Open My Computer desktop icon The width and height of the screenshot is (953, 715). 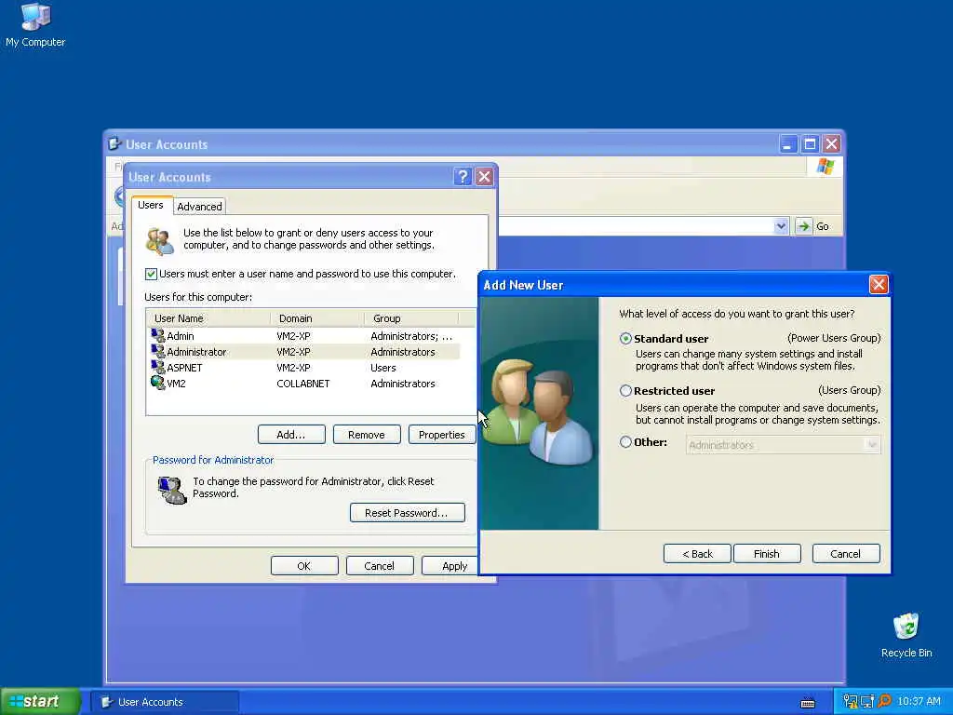pyautogui.click(x=35, y=24)
